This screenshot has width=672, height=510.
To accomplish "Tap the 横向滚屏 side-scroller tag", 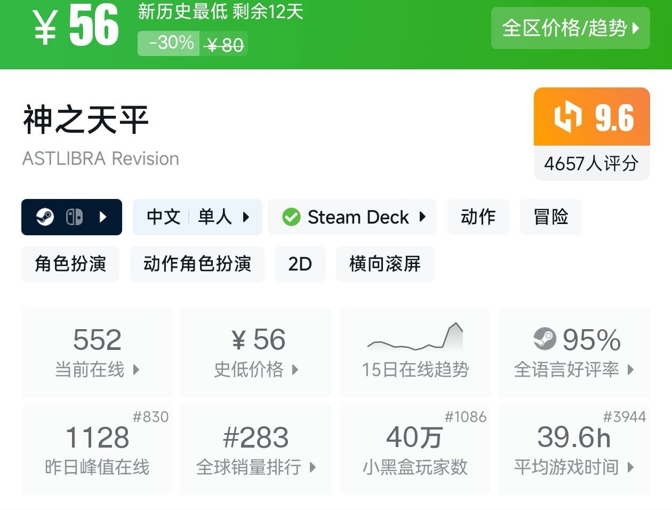I will click(x=385, y=264).
